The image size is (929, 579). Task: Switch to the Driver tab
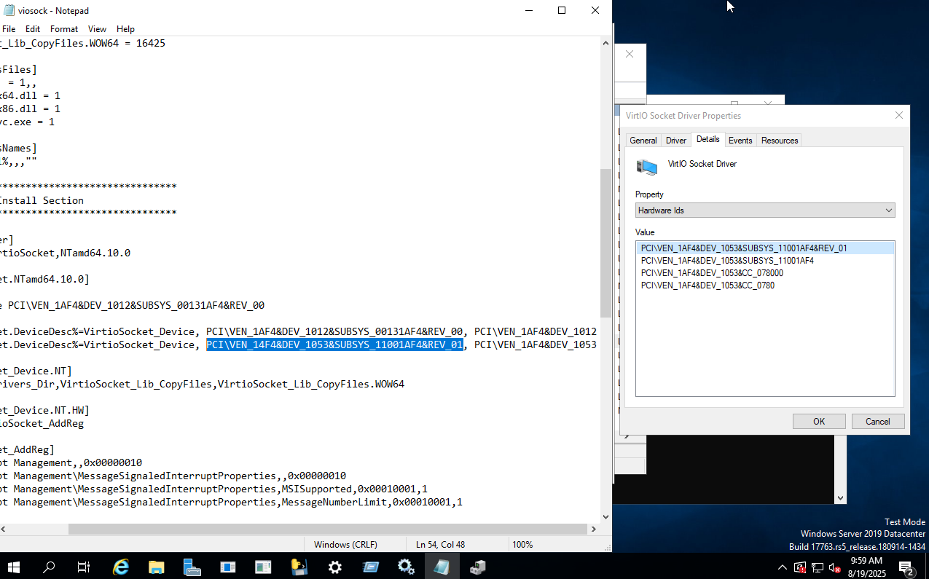coord(676,141)
